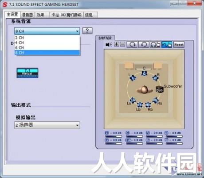Select the C center speaker in room
The image size is (204, 178).
coord(144,74)
